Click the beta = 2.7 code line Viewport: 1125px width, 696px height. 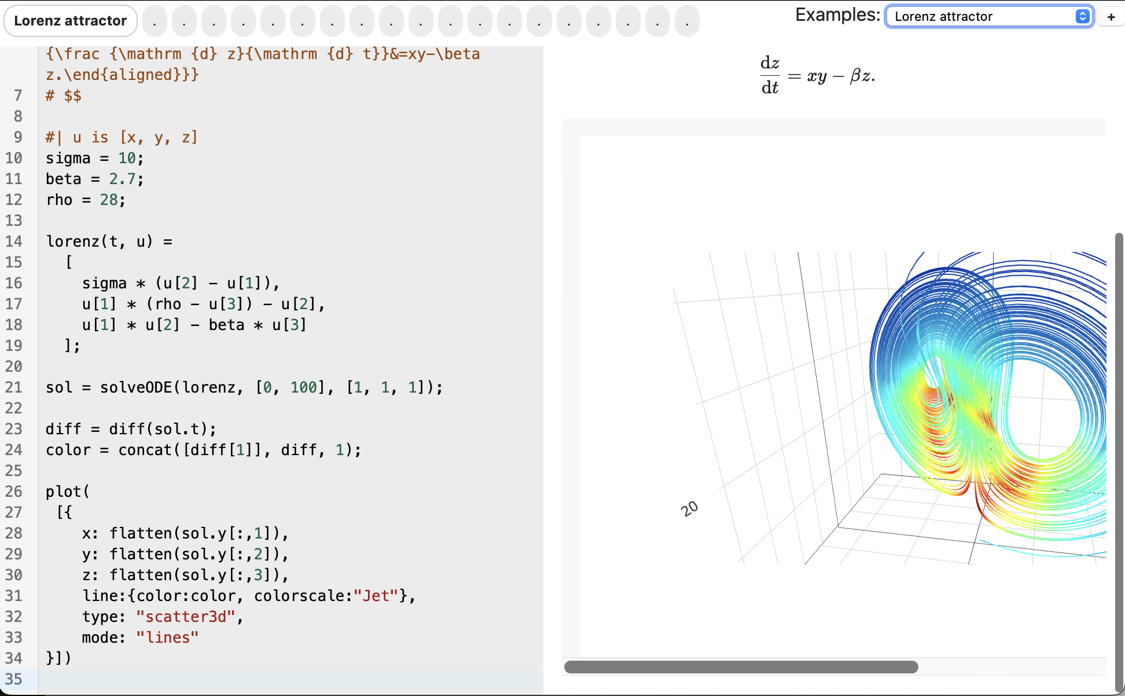tap(95, 179)
